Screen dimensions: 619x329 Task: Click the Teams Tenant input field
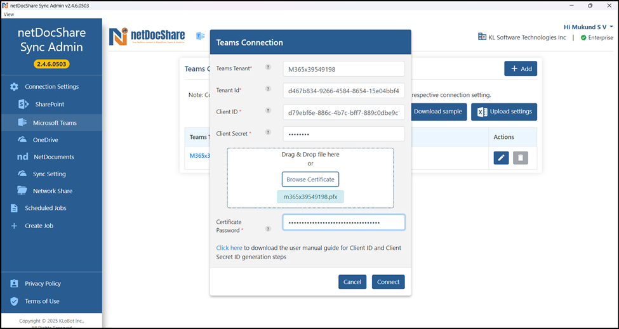click(x=344, y=69)
